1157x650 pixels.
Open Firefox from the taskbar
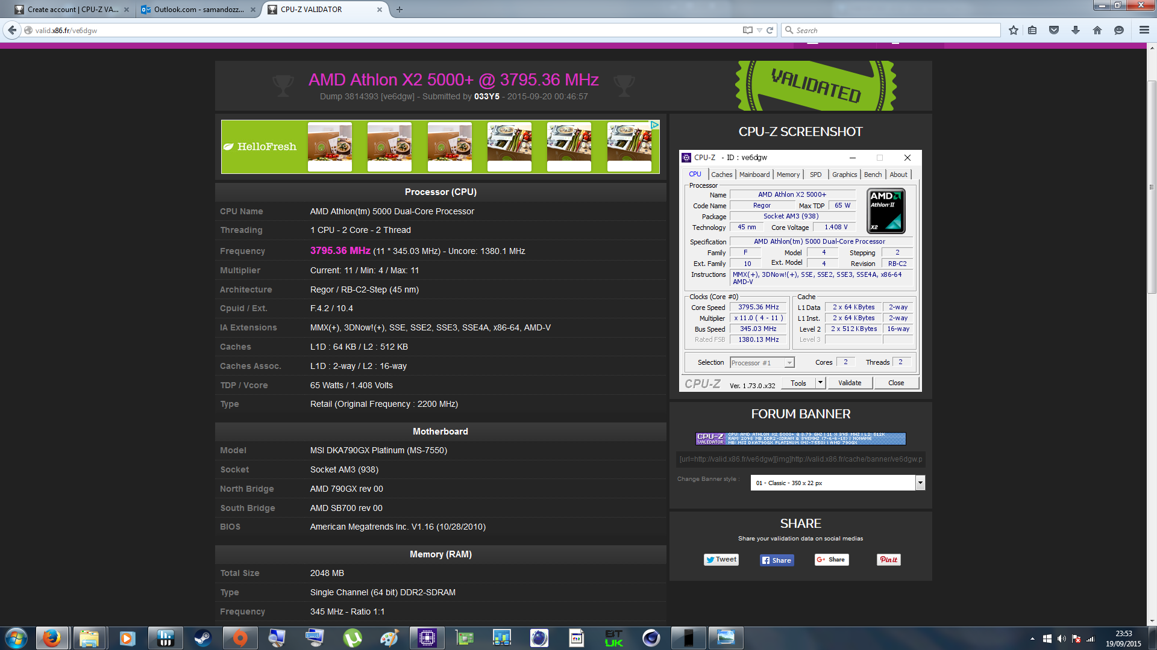coord(52,638)
